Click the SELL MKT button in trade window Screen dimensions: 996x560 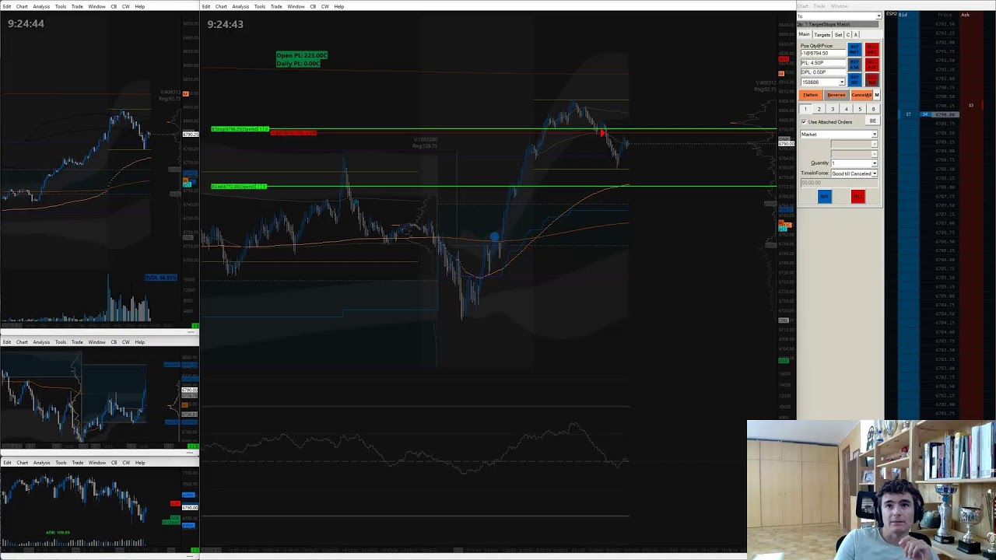(872, 49)
